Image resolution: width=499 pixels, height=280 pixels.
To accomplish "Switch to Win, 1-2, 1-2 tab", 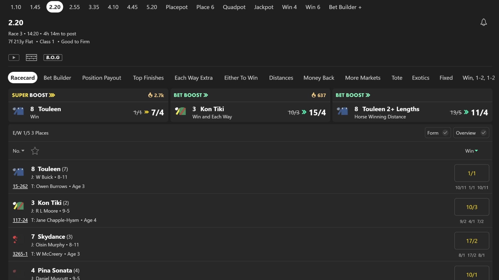I will 479,78.
